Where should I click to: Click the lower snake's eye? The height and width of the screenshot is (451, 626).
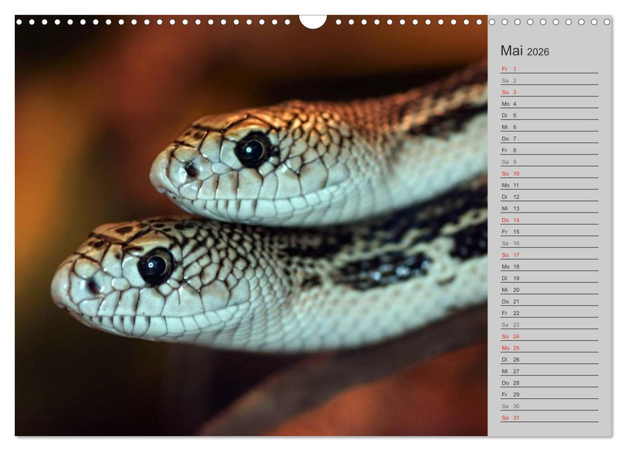(155, 265)
